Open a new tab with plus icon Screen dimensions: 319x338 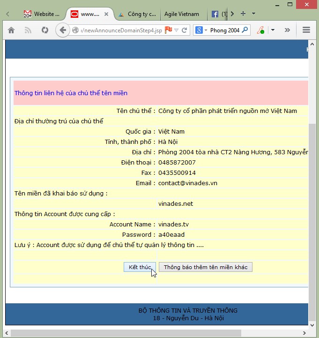(x=243, y=14)
